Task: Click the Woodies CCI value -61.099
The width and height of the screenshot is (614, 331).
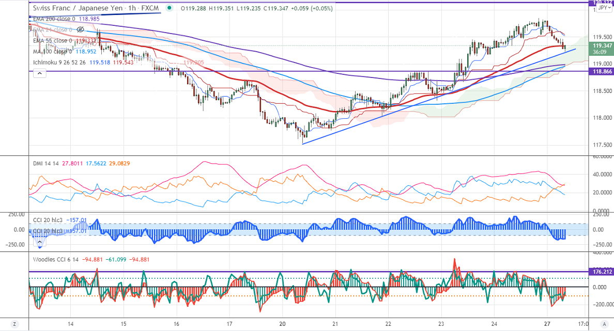Action: tap(116, 259)
